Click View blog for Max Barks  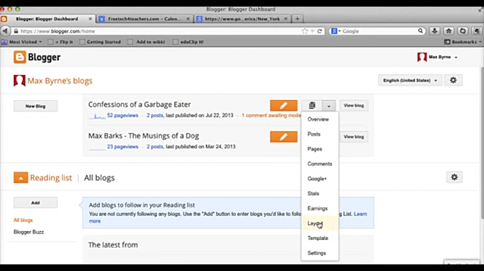(354, 137)
